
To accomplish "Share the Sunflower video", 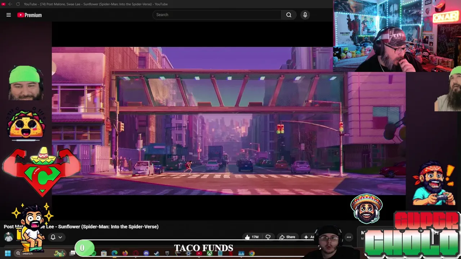I will pos(287,237).
